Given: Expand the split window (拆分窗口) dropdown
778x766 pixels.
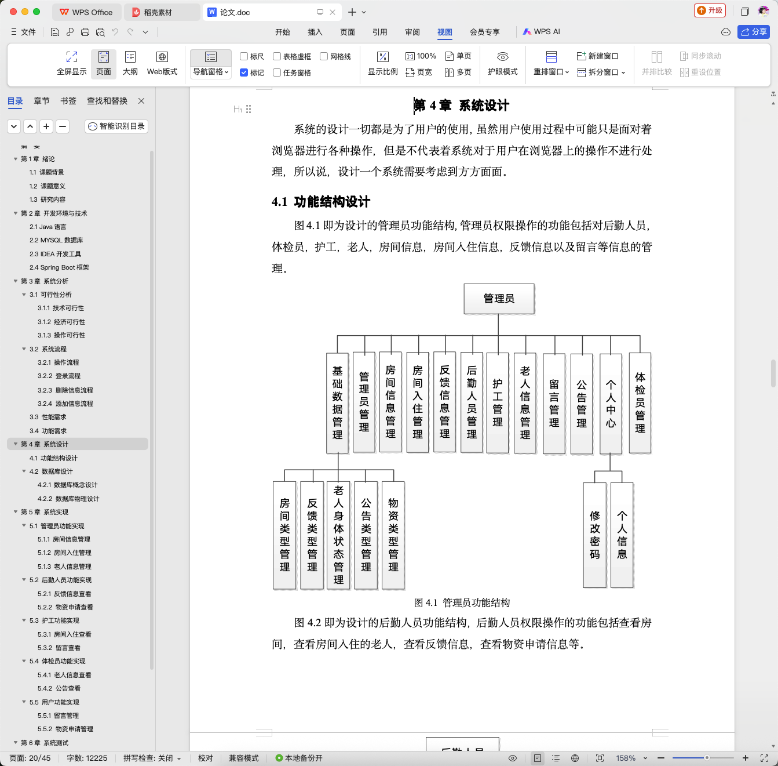Looking at the screenshot, I should (x=601, y=72).
